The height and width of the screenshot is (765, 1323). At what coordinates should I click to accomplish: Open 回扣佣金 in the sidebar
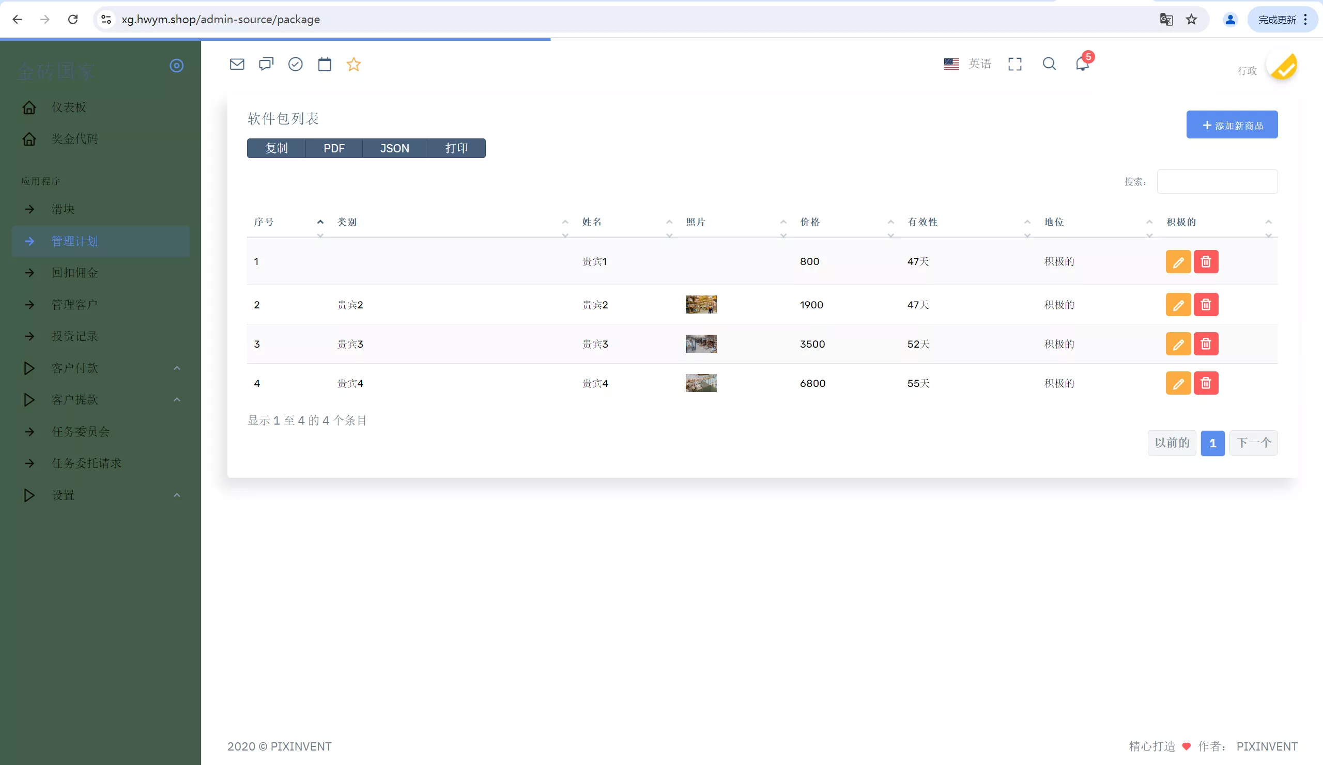[74, 272]
